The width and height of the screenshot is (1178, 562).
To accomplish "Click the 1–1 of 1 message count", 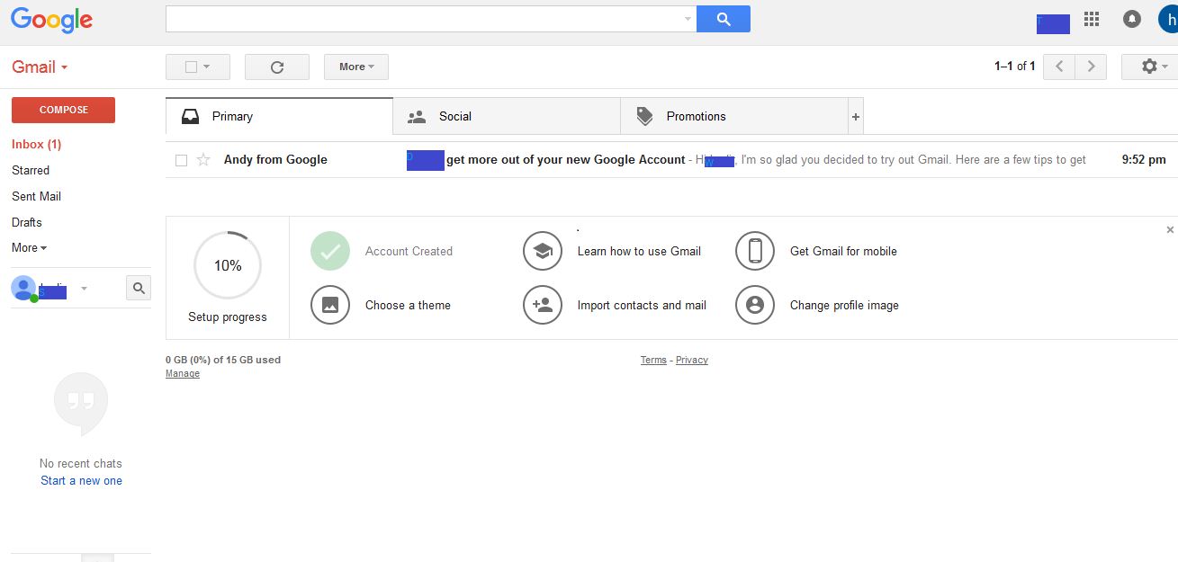I will pos(1015,67).
